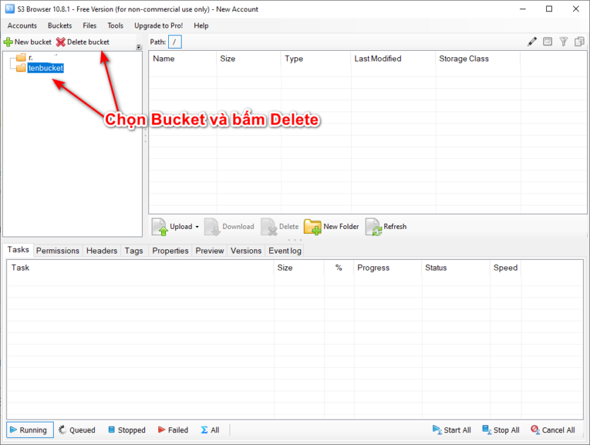Image resolution: width=590 pixels, height=445 pixels.
Task: Click the % column header
Action: point(338,268)
